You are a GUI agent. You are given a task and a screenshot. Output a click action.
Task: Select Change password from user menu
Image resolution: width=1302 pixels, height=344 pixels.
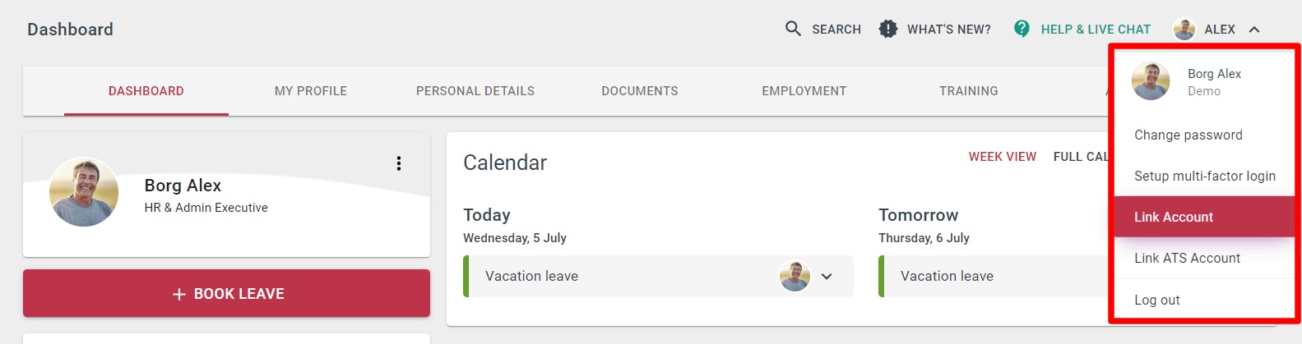(x=1188, y=135)
